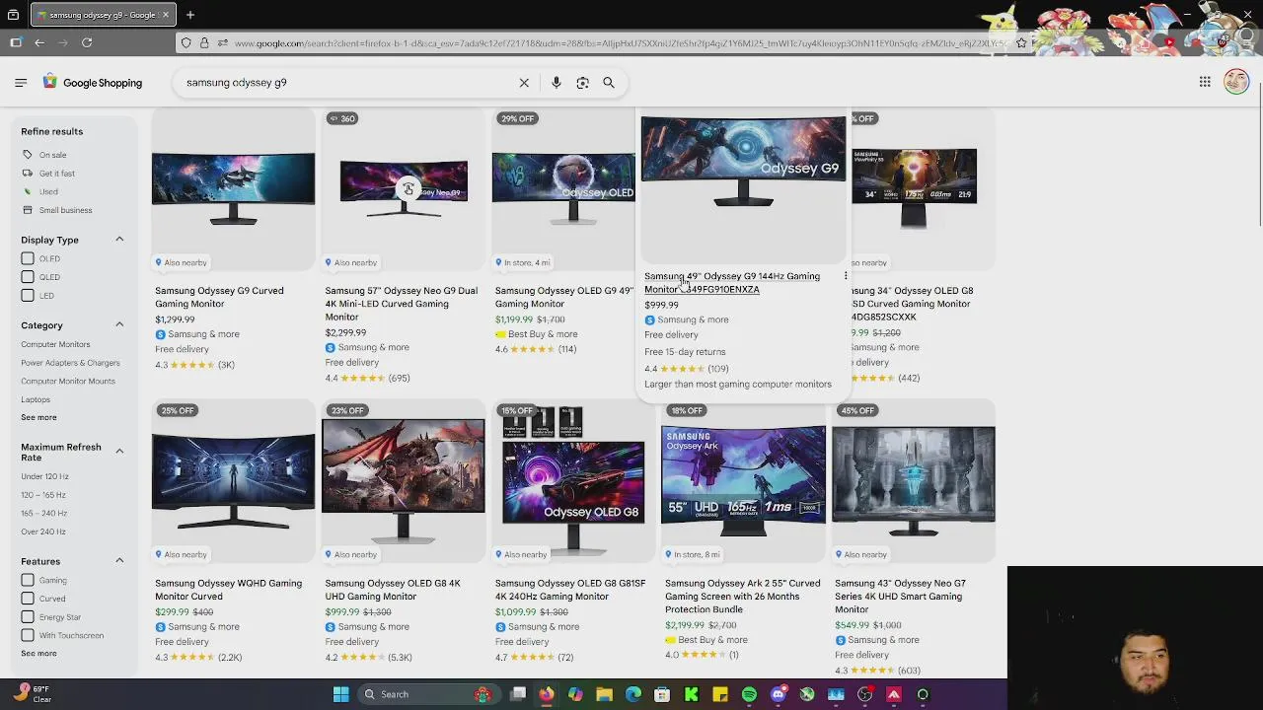Open Spotify from the taskbar
The image size is (1263, 710).
(749, 694)
